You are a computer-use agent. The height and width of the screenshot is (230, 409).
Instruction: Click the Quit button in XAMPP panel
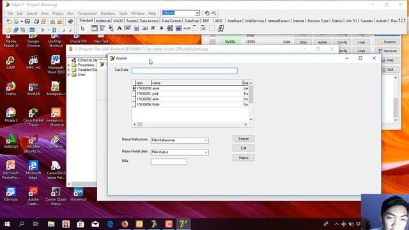[390, 70]
